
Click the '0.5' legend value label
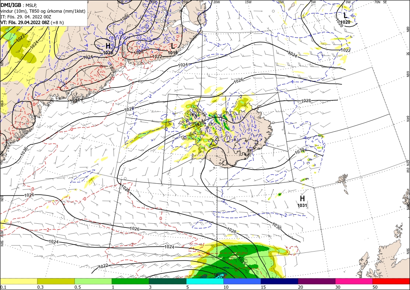pyautogui.click(x=77, y=287)
